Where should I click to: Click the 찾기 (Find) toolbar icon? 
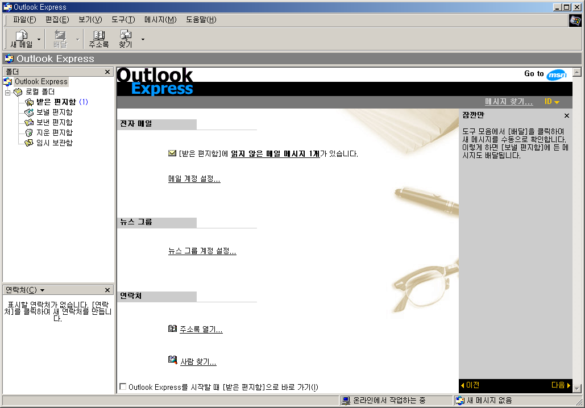(126, 39)
